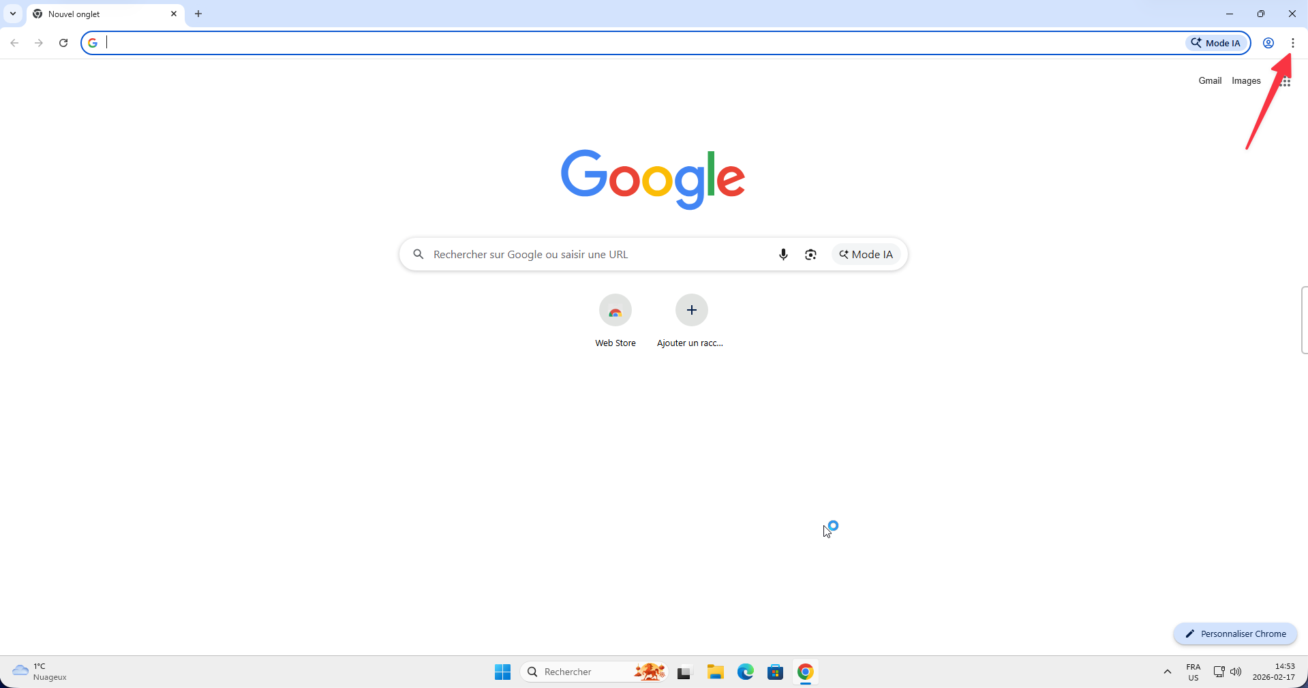
Task: Click Mode IA button in address bar
Action: pyautogui.click(x=1216, y=43)
